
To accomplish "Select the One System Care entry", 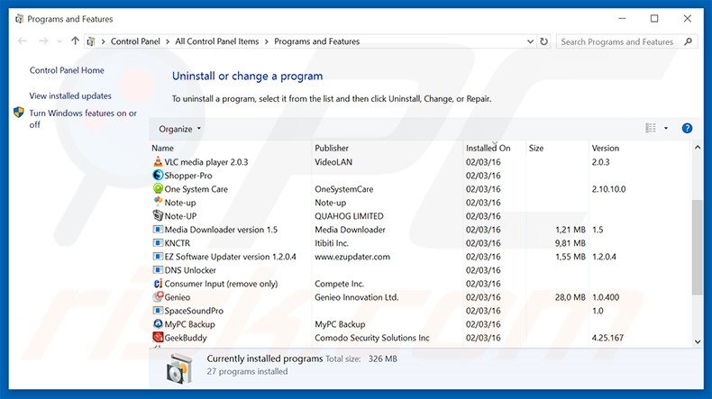I will (196, 189).
